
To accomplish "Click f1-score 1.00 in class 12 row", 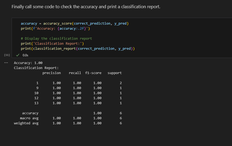I will click(97, 98).
